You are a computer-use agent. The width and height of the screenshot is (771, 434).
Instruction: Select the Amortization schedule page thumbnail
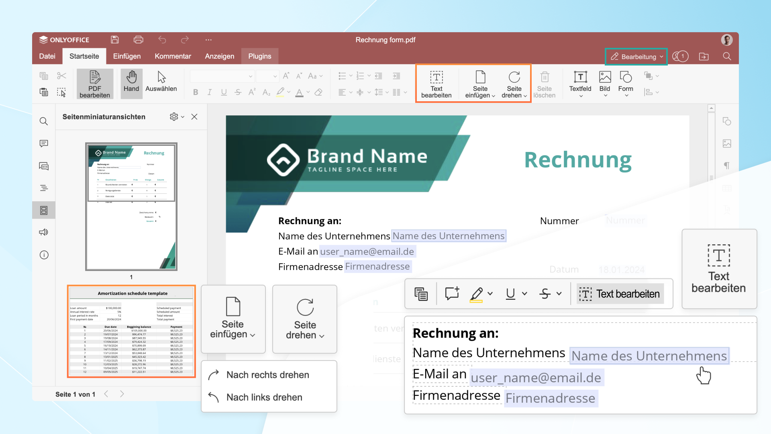(131, 331)
